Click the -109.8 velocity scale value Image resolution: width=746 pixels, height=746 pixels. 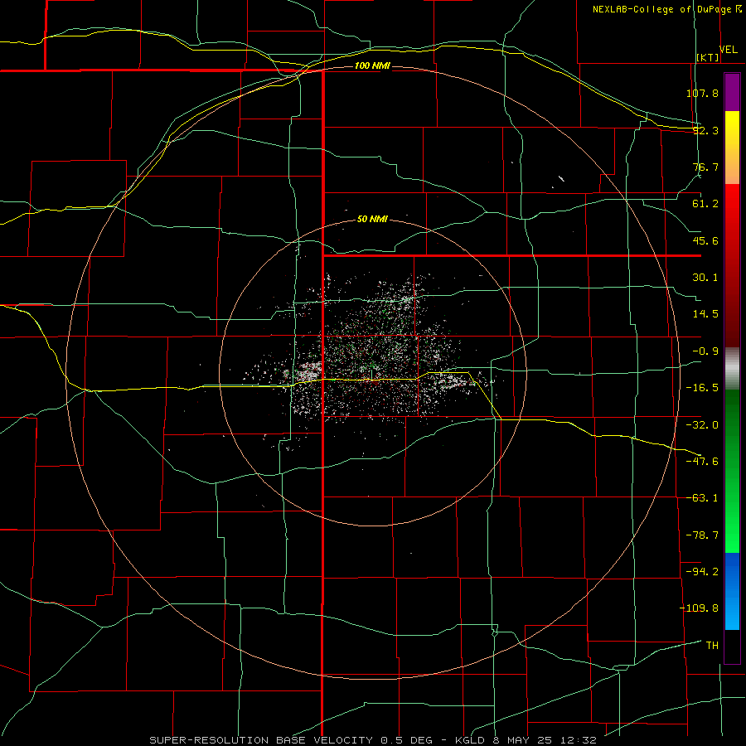click(699, 608)
